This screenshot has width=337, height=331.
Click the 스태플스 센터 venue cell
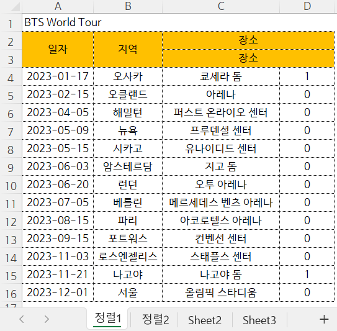coord(221,256)
